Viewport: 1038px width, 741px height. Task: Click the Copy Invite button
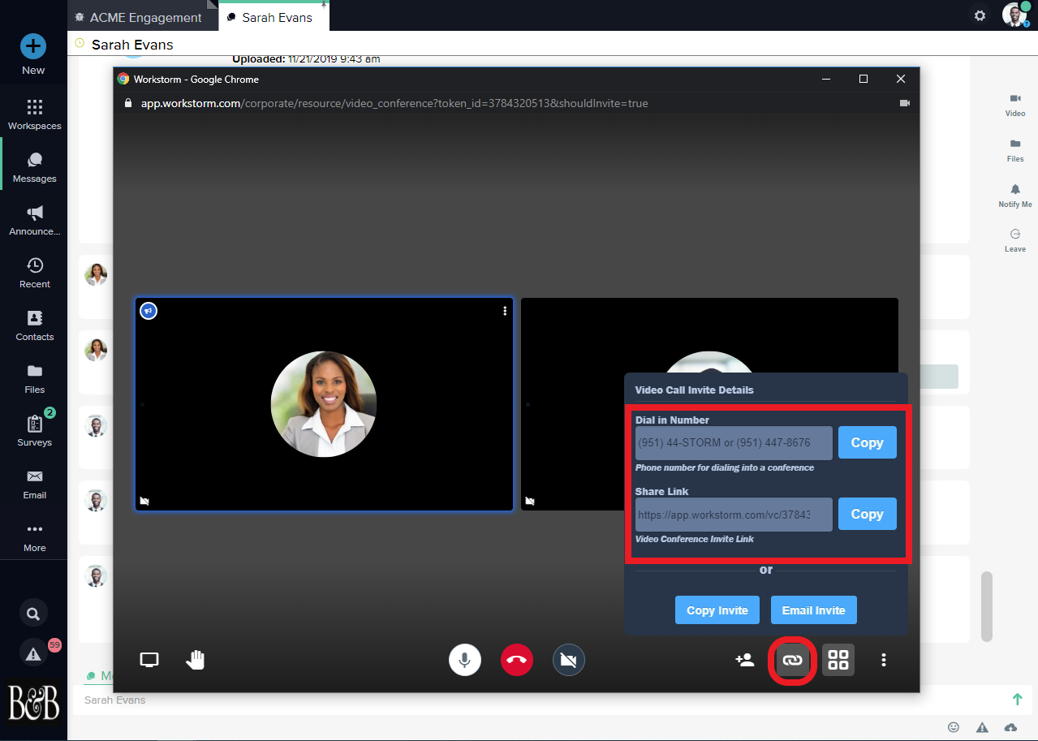coord(717,610)
